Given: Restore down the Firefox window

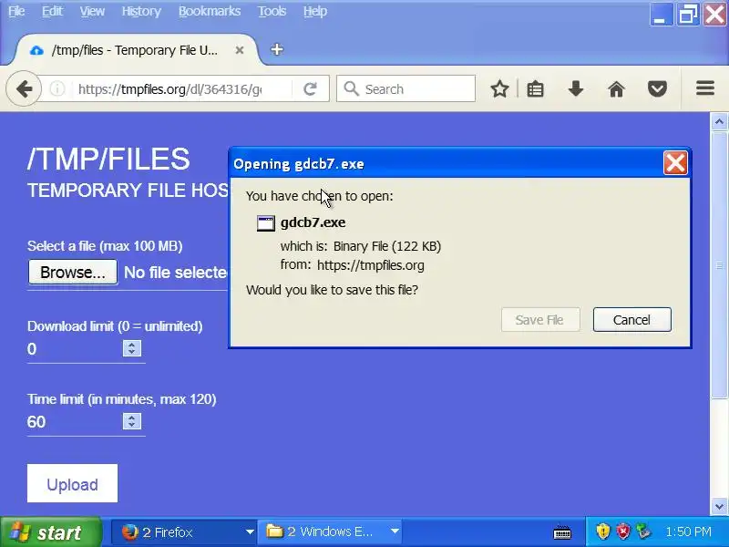Looking at the screenshot, I should point(688,15).
